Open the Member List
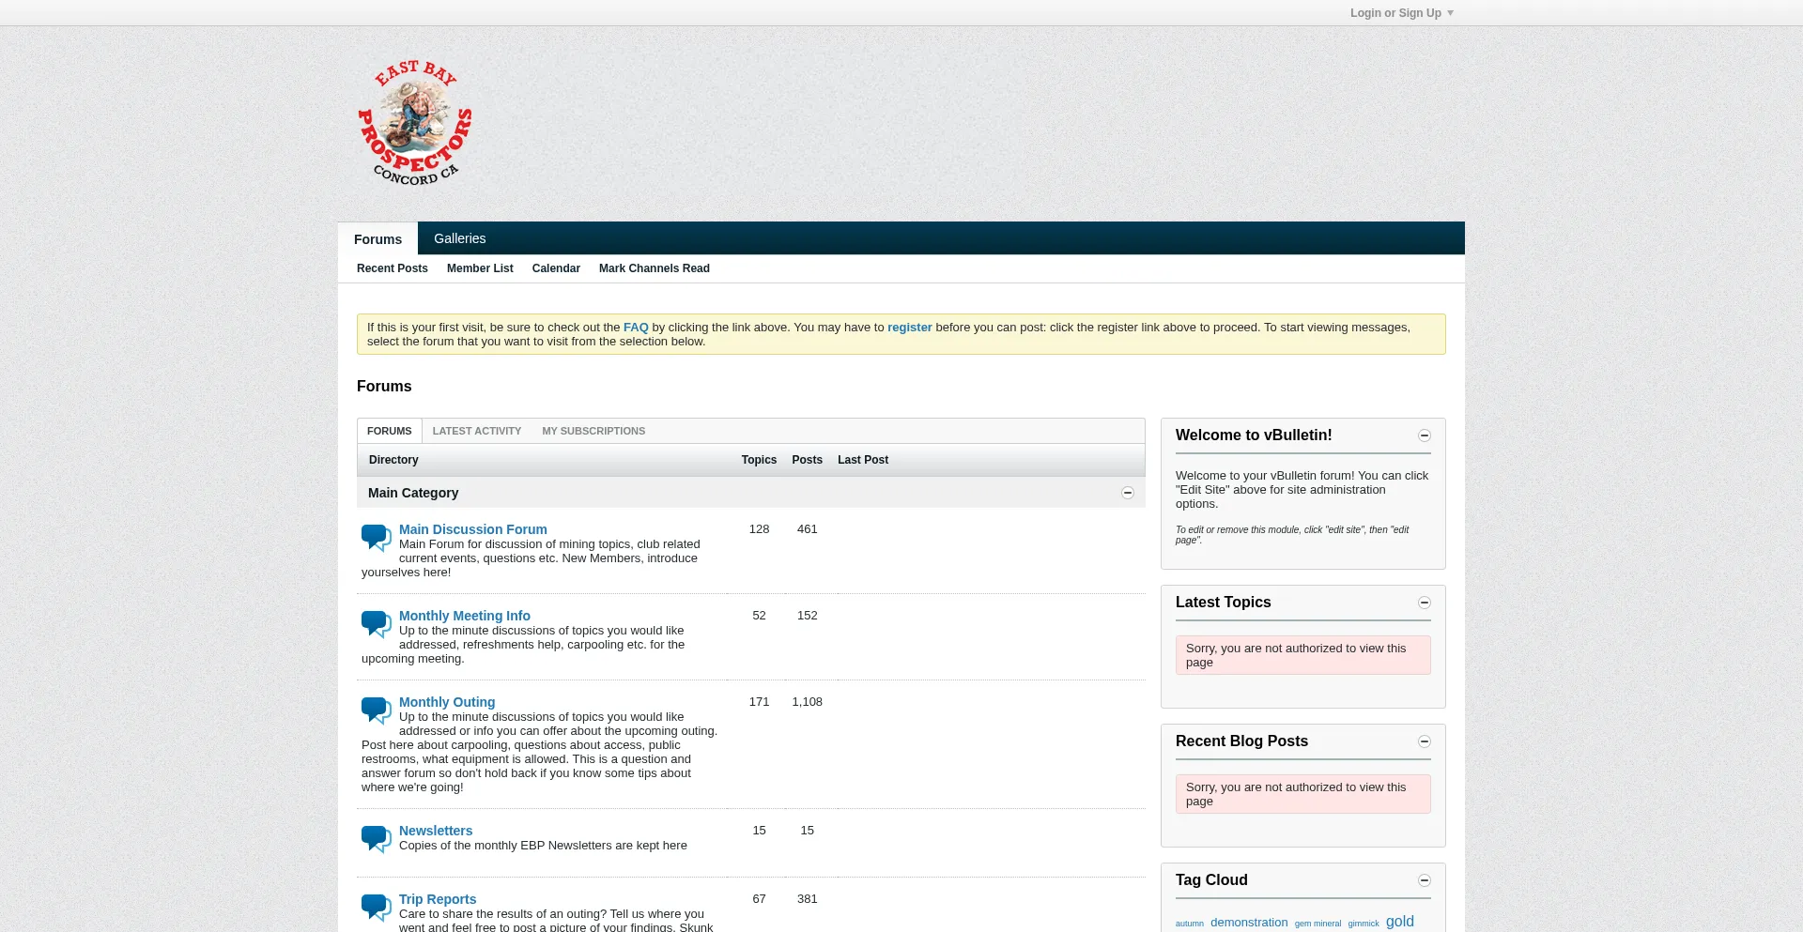The width and height of the screenshot is (1803, 932). tap(480, 268)
